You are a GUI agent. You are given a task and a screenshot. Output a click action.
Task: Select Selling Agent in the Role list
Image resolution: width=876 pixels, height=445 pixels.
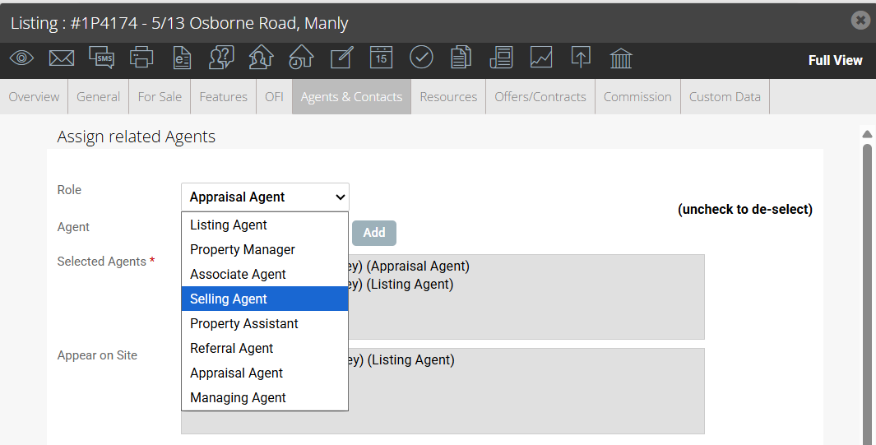[265, 299]
